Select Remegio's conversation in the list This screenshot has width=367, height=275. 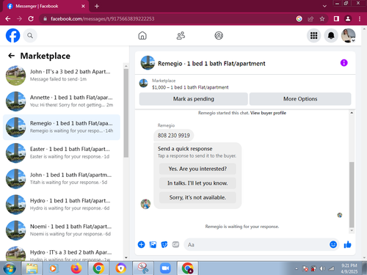click(61, 127)
